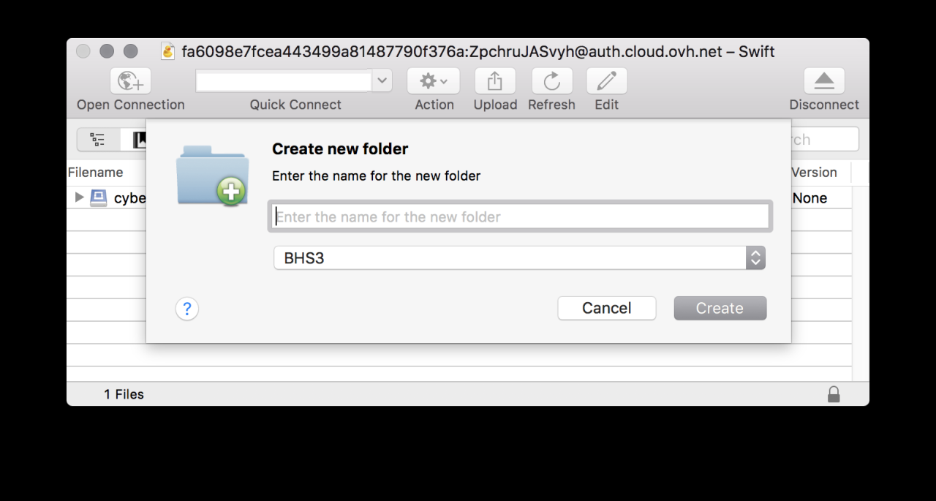Screen dimensions: 936x501
Task: Click the Upload toolbar icon
Action: tap(495, 81)
